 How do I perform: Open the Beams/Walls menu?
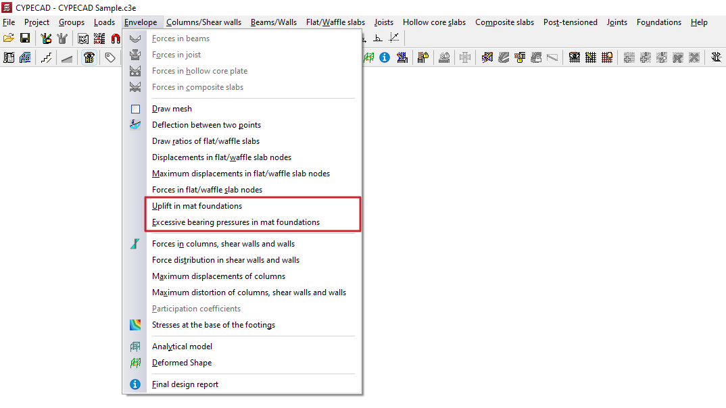(x=274, y=22)
